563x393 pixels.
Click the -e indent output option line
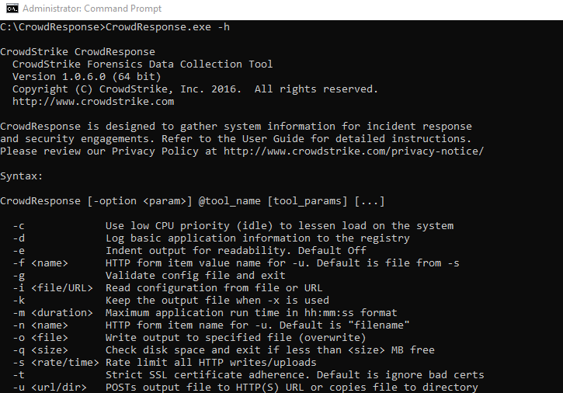pos(189,250)
